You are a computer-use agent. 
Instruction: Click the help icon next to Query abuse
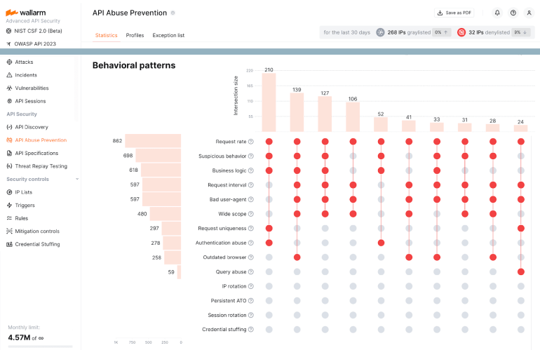(x=251, y=272)
